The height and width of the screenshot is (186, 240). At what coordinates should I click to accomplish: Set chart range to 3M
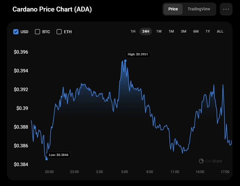click(x=183, y=31)
